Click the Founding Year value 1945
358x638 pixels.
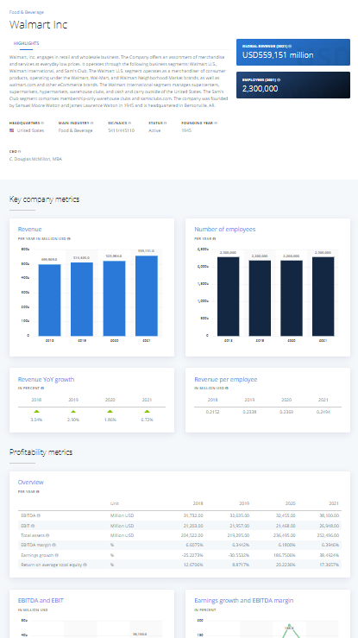(x=186, y=130)
